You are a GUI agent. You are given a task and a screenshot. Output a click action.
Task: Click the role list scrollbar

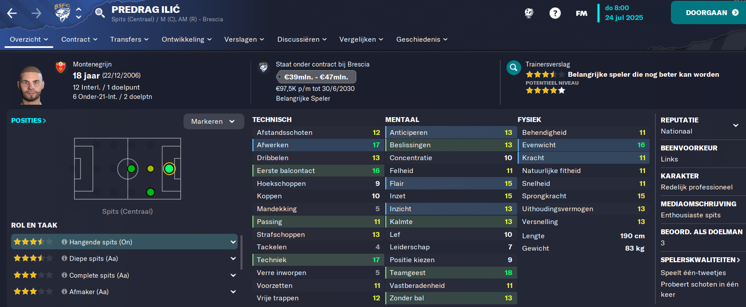tap(242, 252)
